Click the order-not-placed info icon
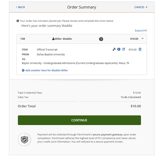This screenshot has width=165, height=157. (18, 21)
